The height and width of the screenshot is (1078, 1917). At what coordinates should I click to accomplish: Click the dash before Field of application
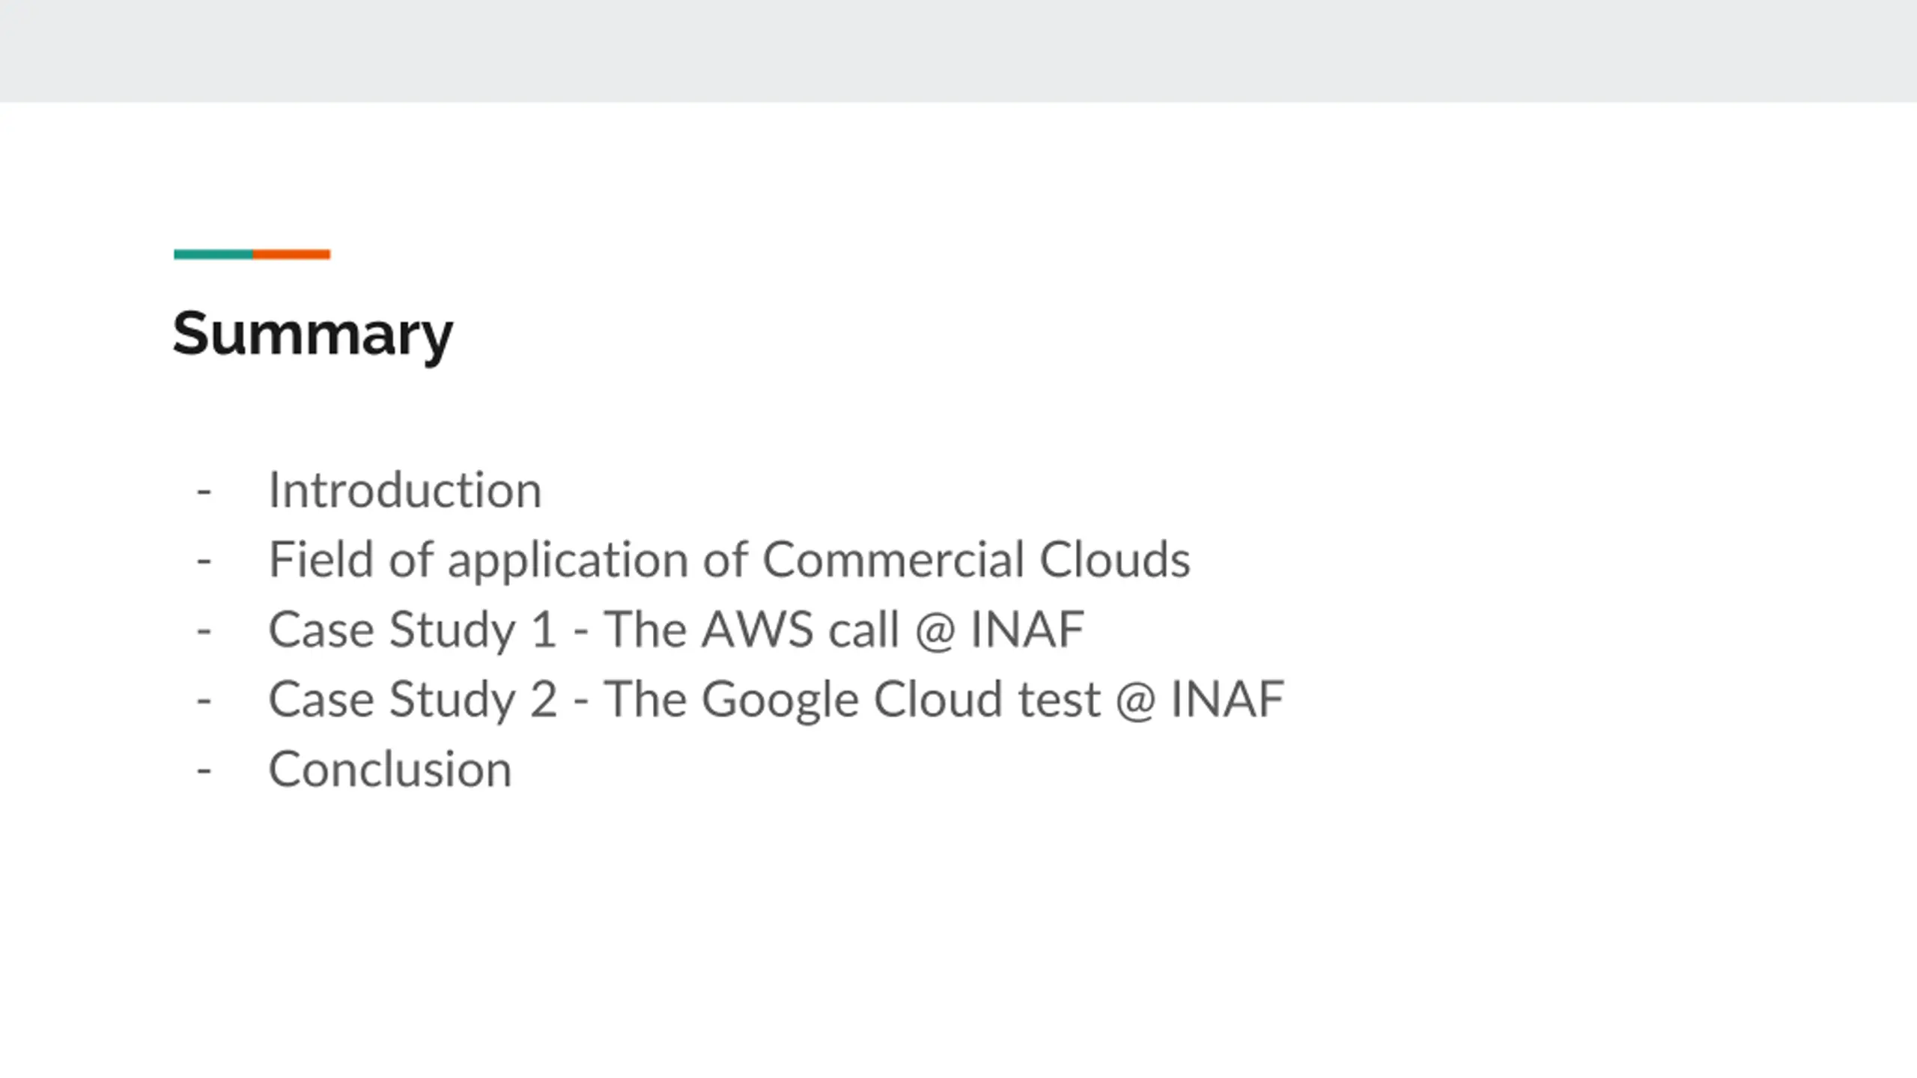[x=204, y=561]
